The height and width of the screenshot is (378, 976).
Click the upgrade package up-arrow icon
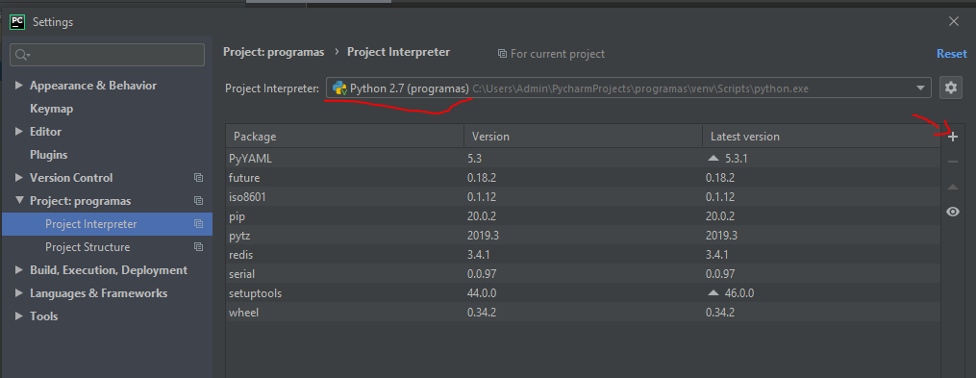click(x=952, y=187)
